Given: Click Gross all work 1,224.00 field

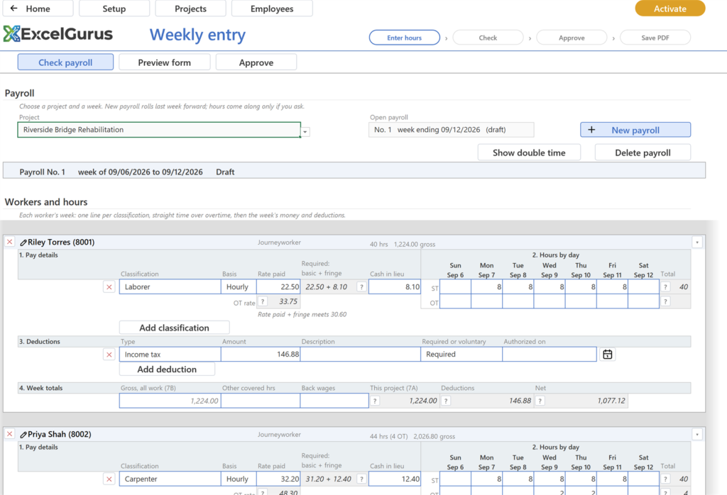Looking at the screenshot, I should [170, 401].
